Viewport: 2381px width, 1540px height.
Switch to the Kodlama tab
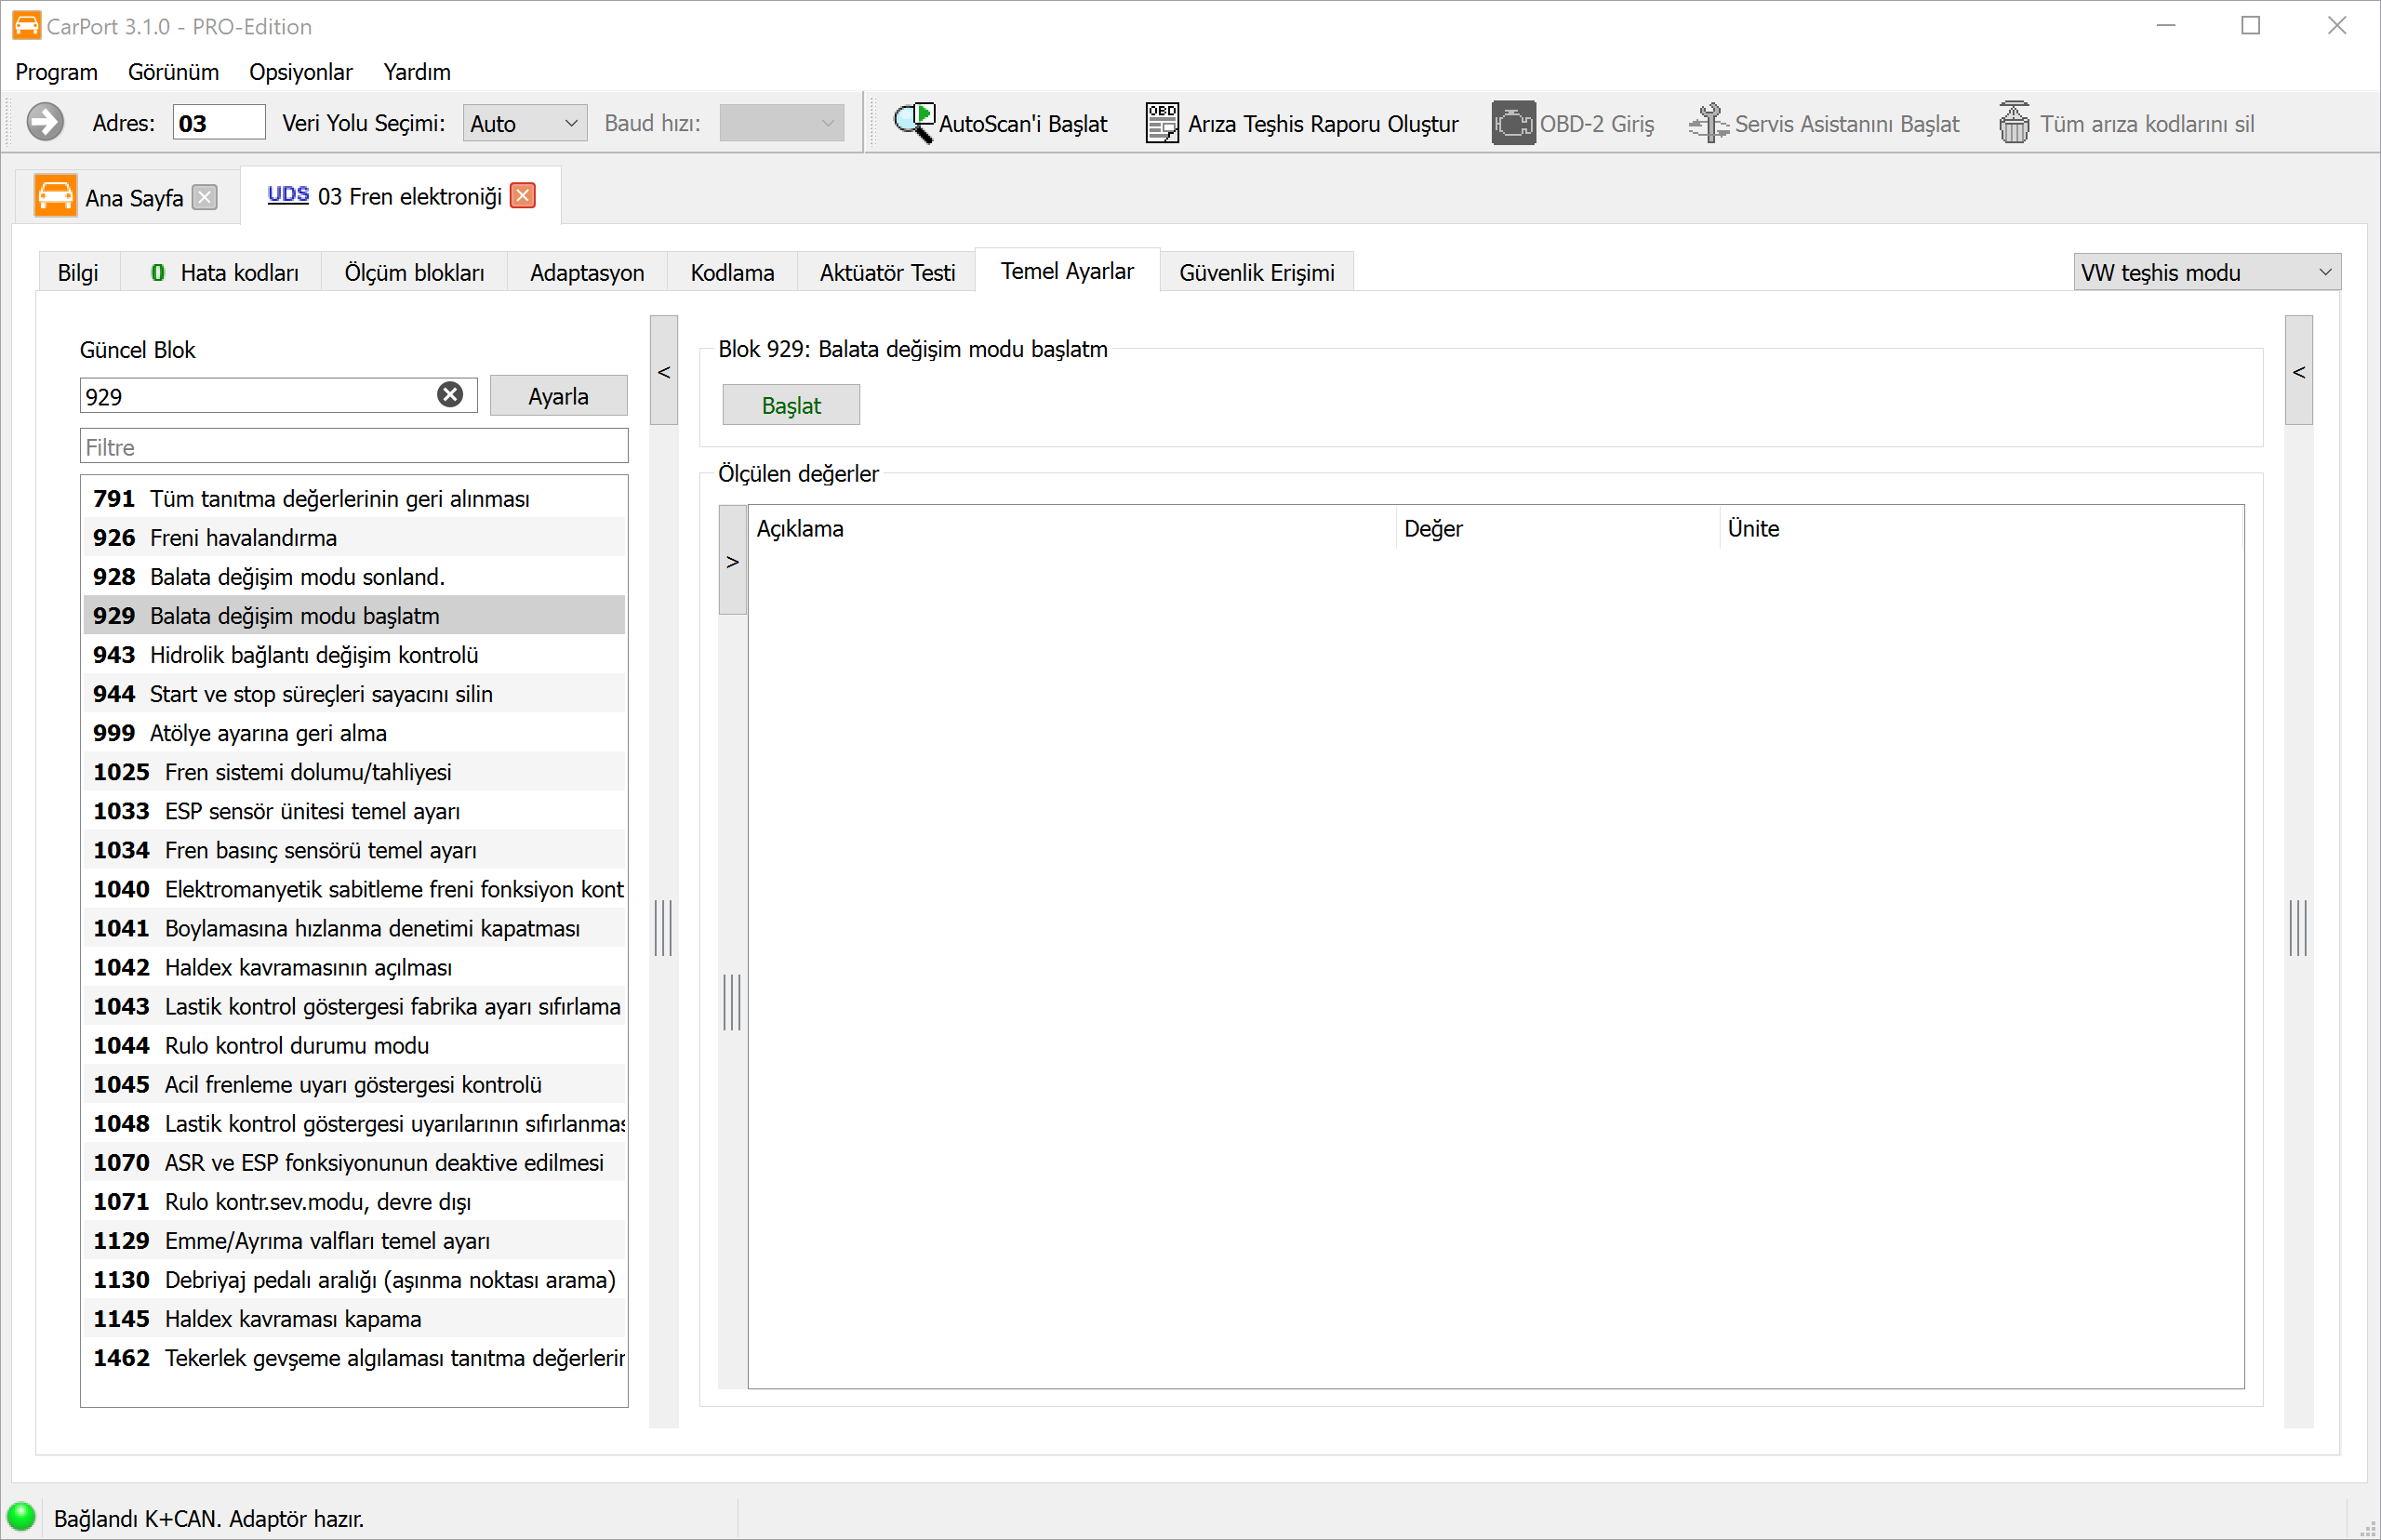pos(732,273)
